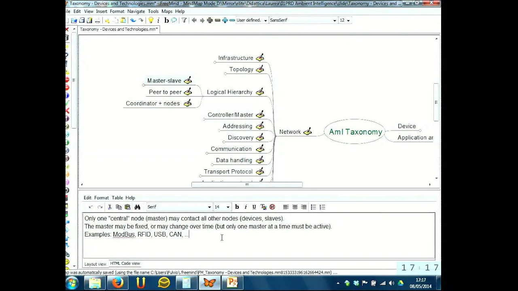Click the light bulb new node icon
The width and height of the screenshot is (518, 291).
pyautogui.click(x=151, y=20)
